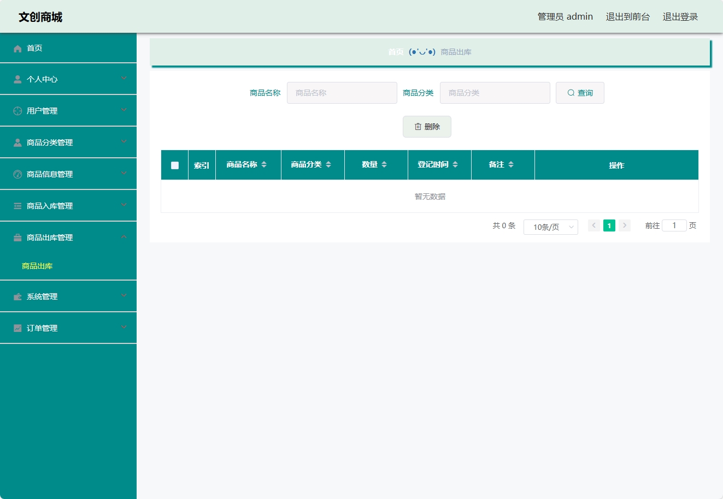Select 商品出库 in the sidebar
723x499 pixels.
click(36, 266)
